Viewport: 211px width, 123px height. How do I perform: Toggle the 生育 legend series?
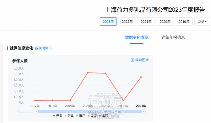point(103,116)
